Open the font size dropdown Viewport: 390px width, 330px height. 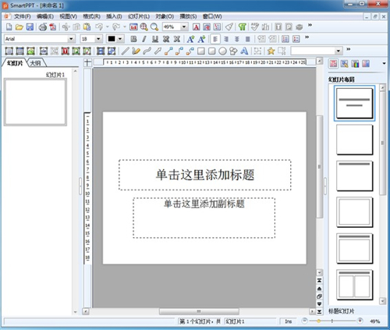coord(98,39)
